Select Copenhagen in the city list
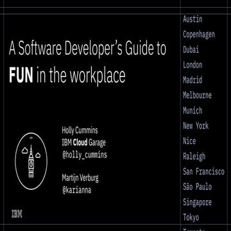 [x=199, y=35]
